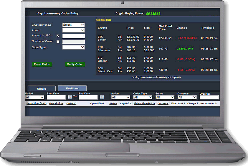248x166 pixels.
Task: Click the Amount in USD input field
Action: [74, 36]
